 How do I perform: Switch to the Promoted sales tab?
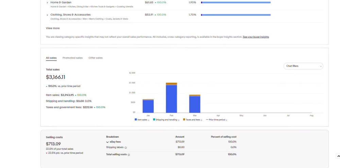click(72, 58)
